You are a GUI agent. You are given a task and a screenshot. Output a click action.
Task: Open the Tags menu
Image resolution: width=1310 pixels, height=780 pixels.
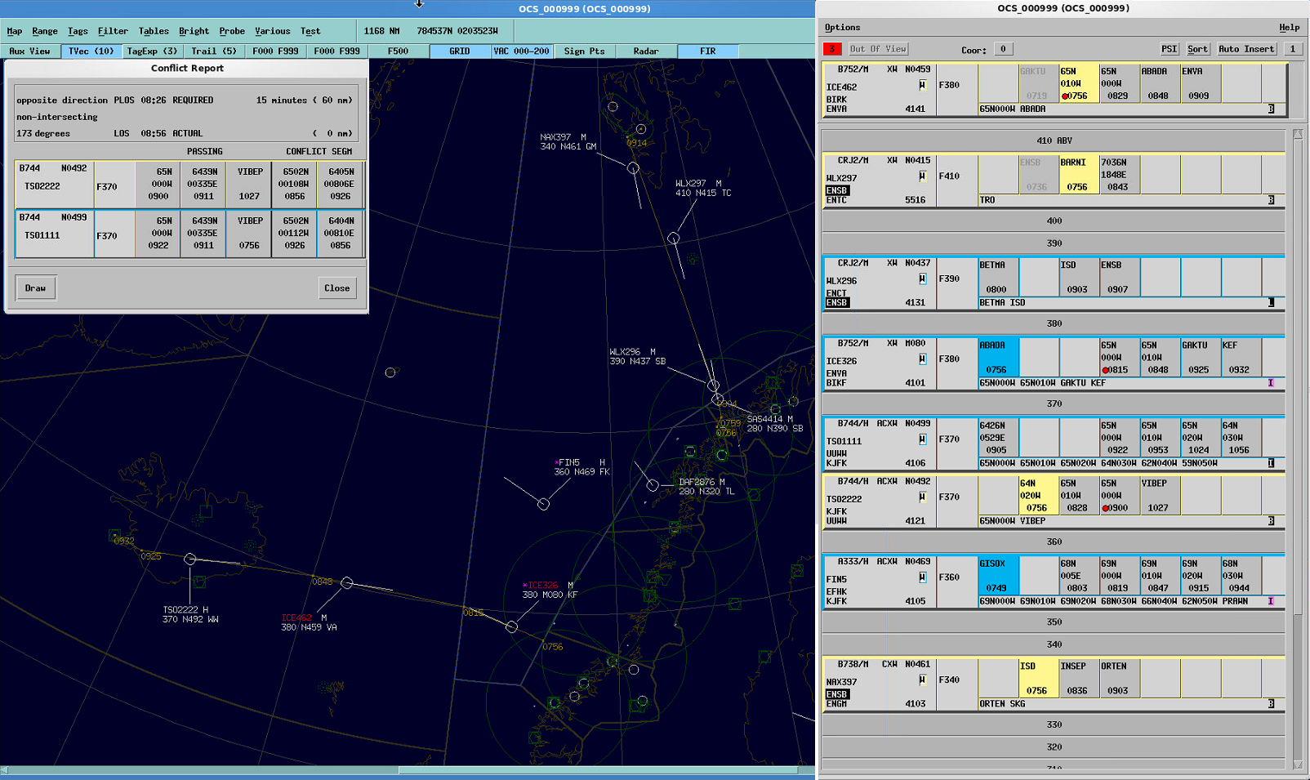click(x=78, y=31)
